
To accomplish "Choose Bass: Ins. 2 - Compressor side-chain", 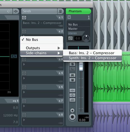I will (92, 53).
